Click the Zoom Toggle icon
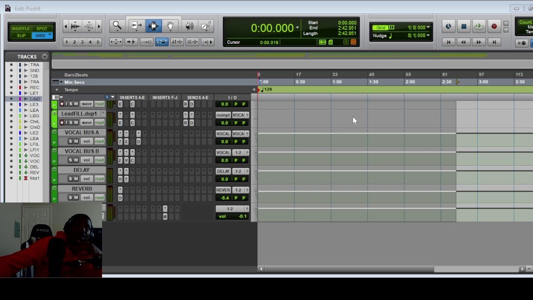This screenshot has width=533, height=300. click(116, 42)
